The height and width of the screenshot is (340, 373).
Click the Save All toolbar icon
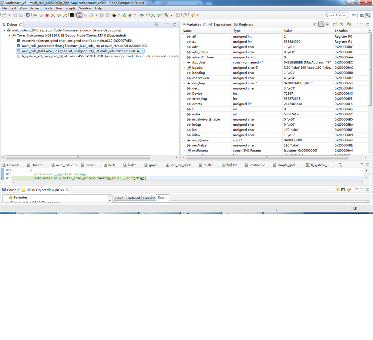coord(20,15)
